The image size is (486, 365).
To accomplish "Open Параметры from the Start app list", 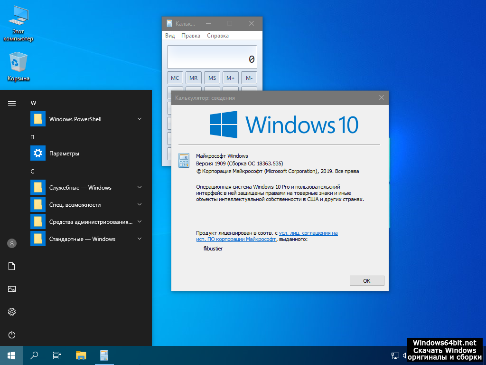I will click(64, 154).
